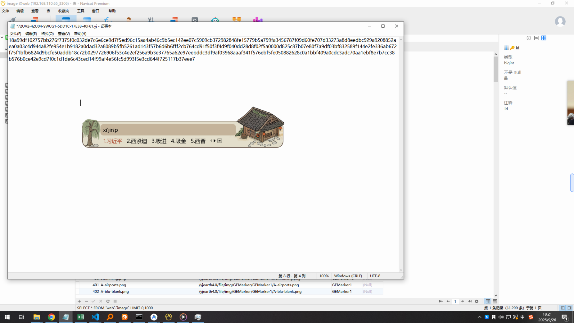Open Notepad's 格式(O) menu
Image resolution: width=574 pixels, height=323 pixels.
tap(47, 34)
